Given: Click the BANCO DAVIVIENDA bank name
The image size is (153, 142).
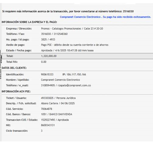Looking at the screenshot, I should coord(61,114).
